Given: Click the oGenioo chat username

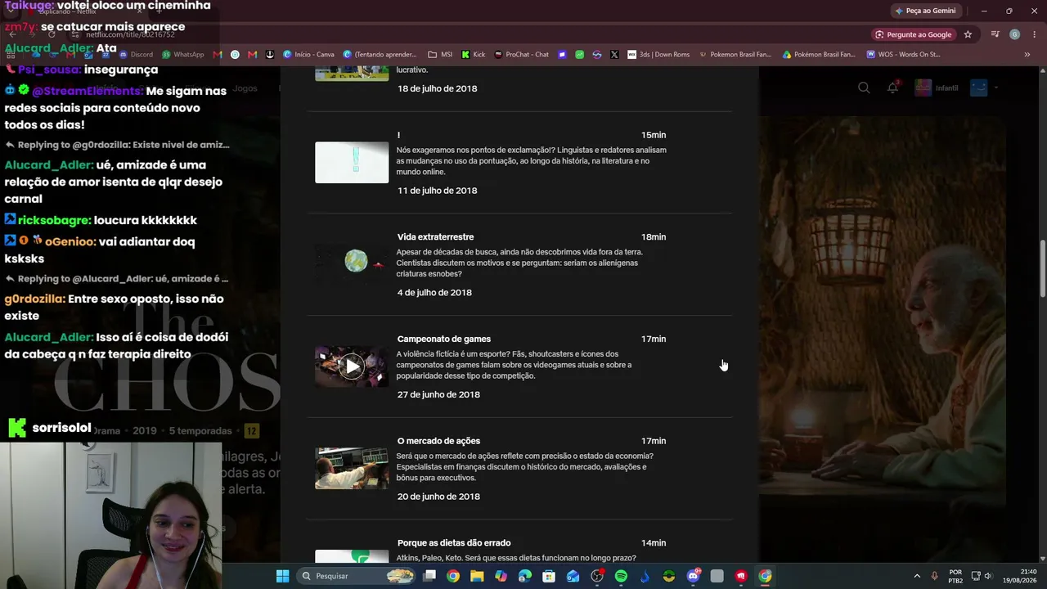Looking at the screenshot, I should click(69, 241).
